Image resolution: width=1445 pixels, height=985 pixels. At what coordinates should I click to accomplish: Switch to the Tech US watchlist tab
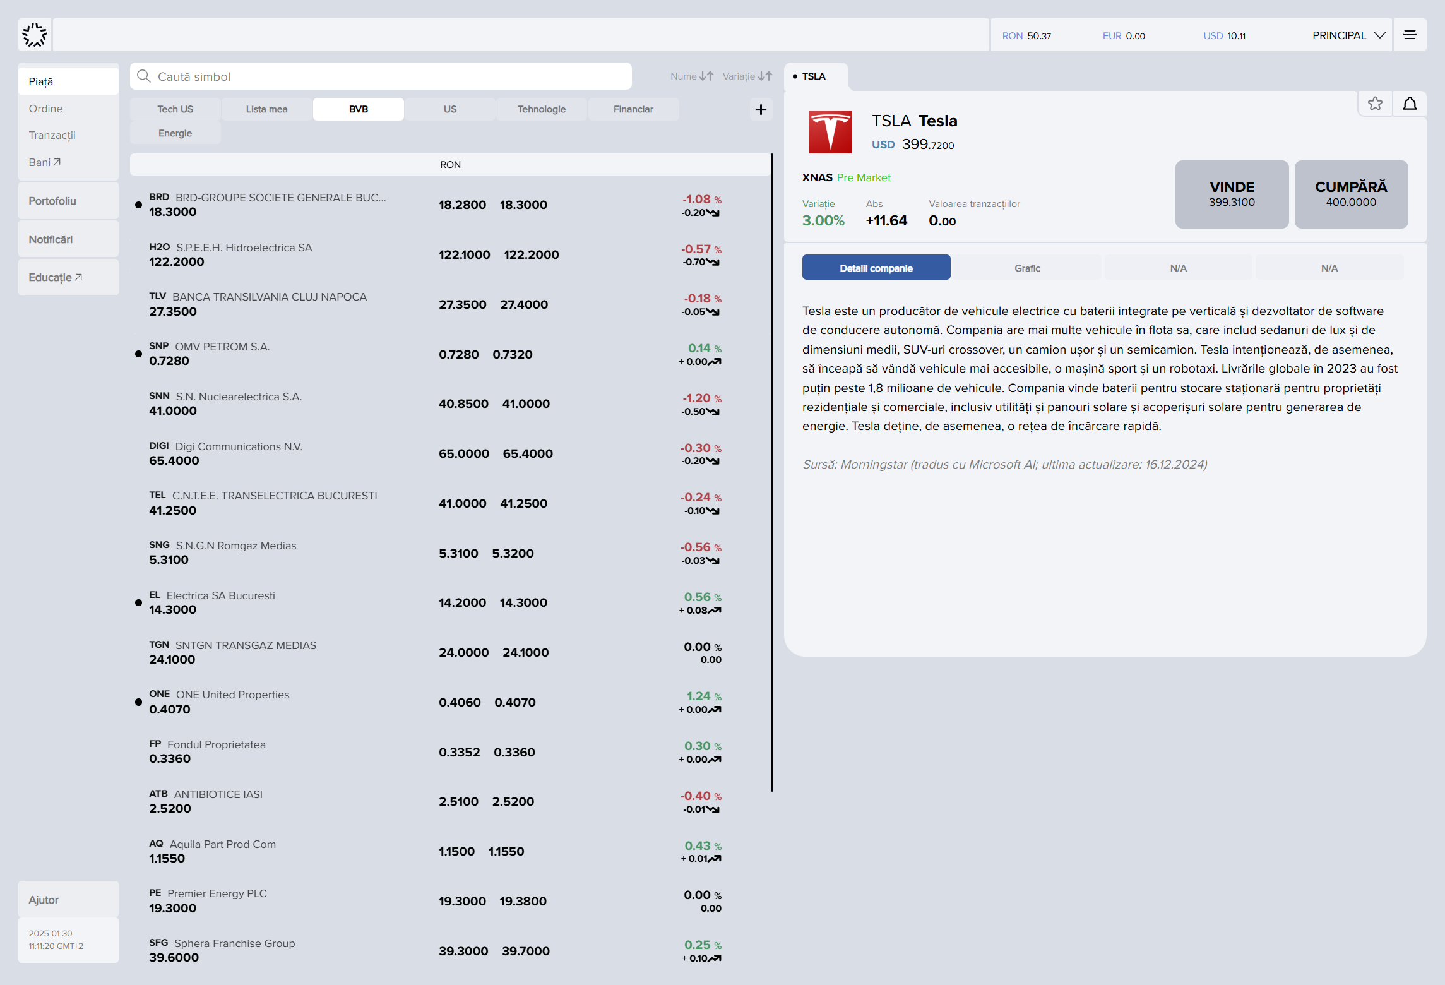[175, 109]
